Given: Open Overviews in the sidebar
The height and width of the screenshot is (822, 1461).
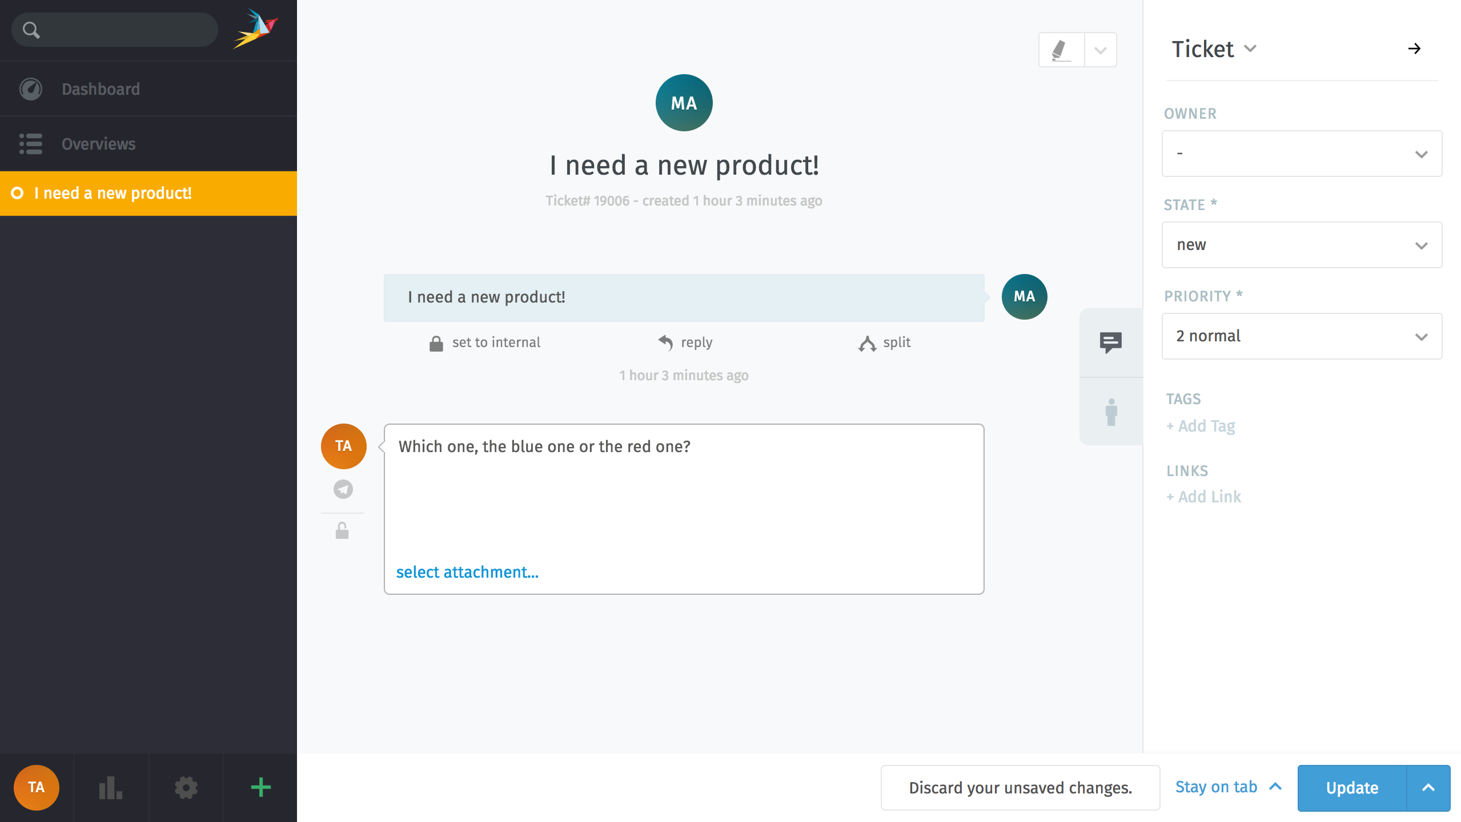Looking at the screenshot, I should point(98,144).
